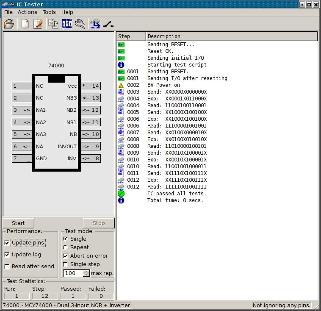
Task: Click the switch contact toolbar icon
Action: (108, 24)
